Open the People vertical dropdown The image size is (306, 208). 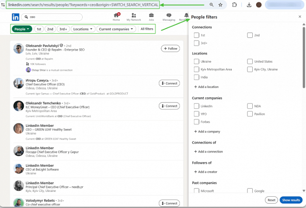pyautogui.click(x=22, y=29)
